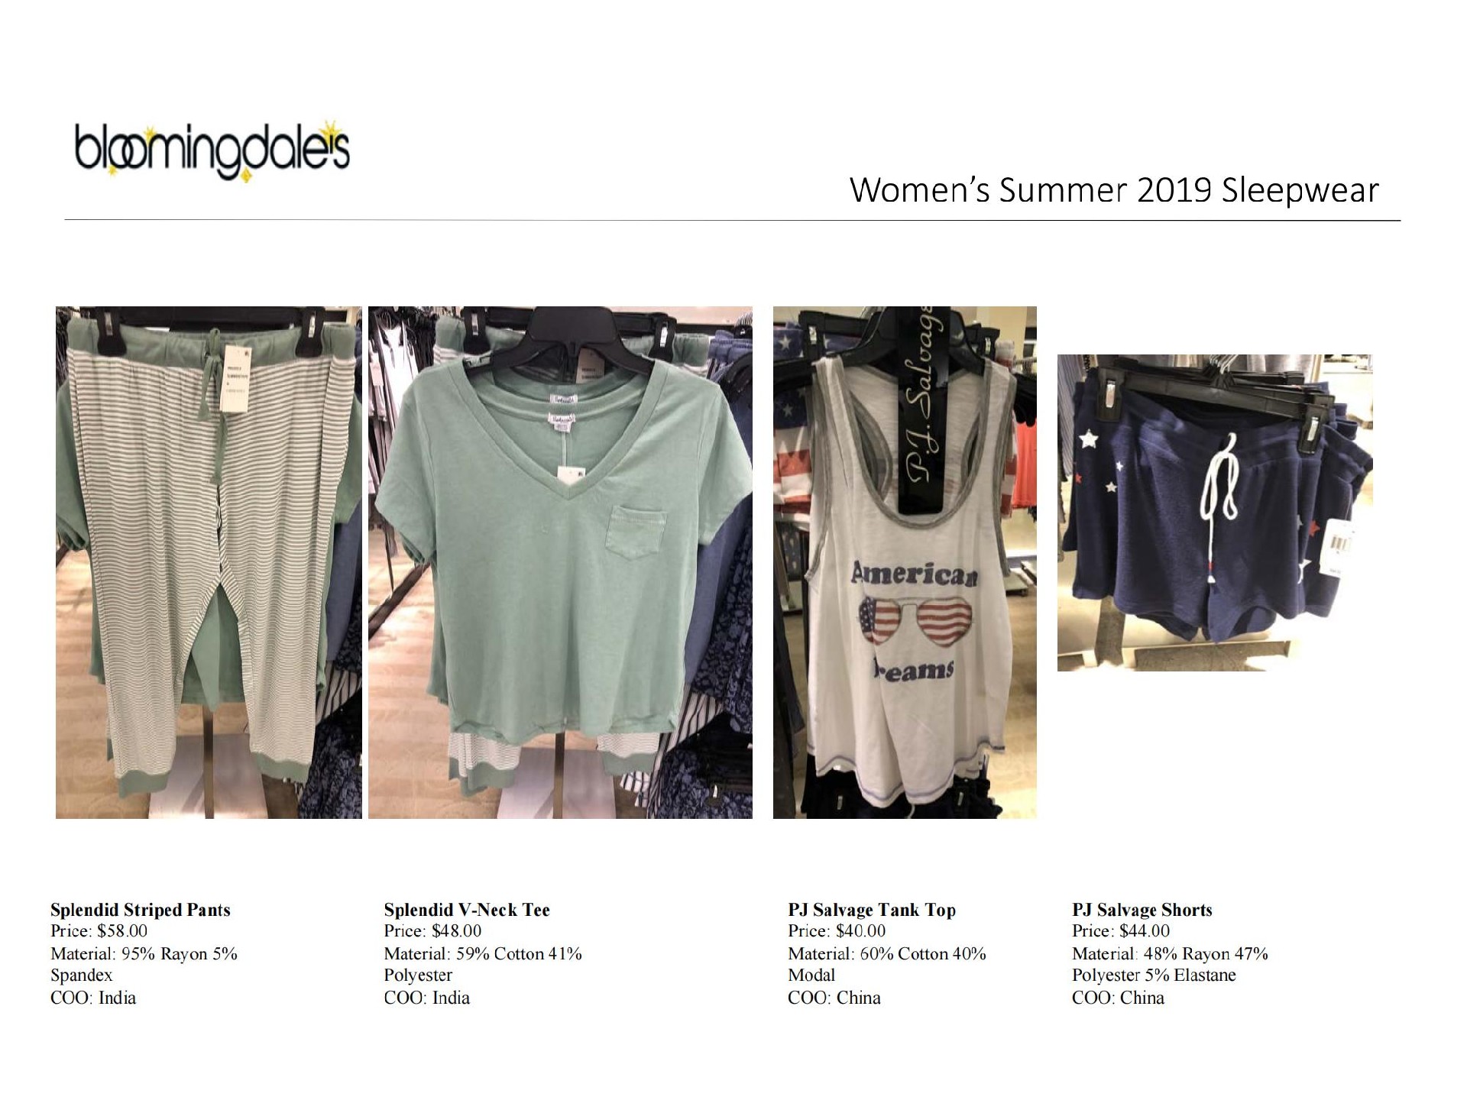1467x1100 pixels.
Task: Select the PJ Salvage Shorts heading
Action: 1142,910
